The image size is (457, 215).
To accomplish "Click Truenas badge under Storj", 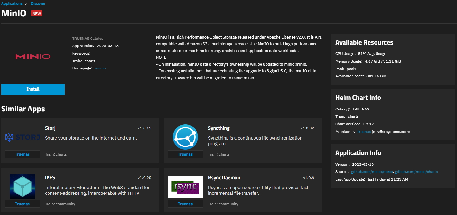I will [x=23, y=154].
